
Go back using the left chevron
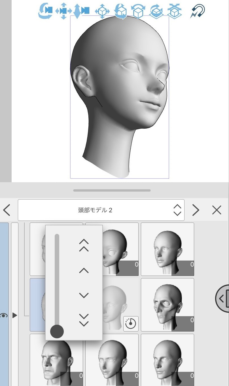pyautogui.click(x=6, y=210)
